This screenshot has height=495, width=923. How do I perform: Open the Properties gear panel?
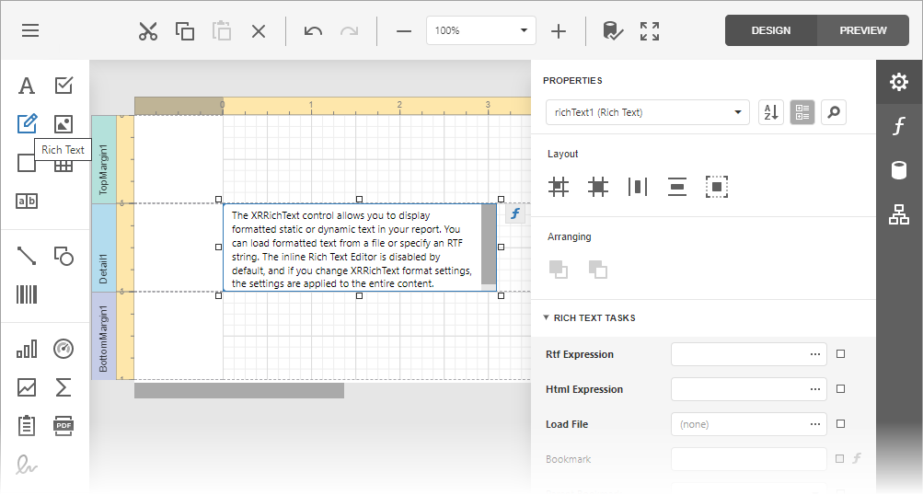(x=899, y=82)
